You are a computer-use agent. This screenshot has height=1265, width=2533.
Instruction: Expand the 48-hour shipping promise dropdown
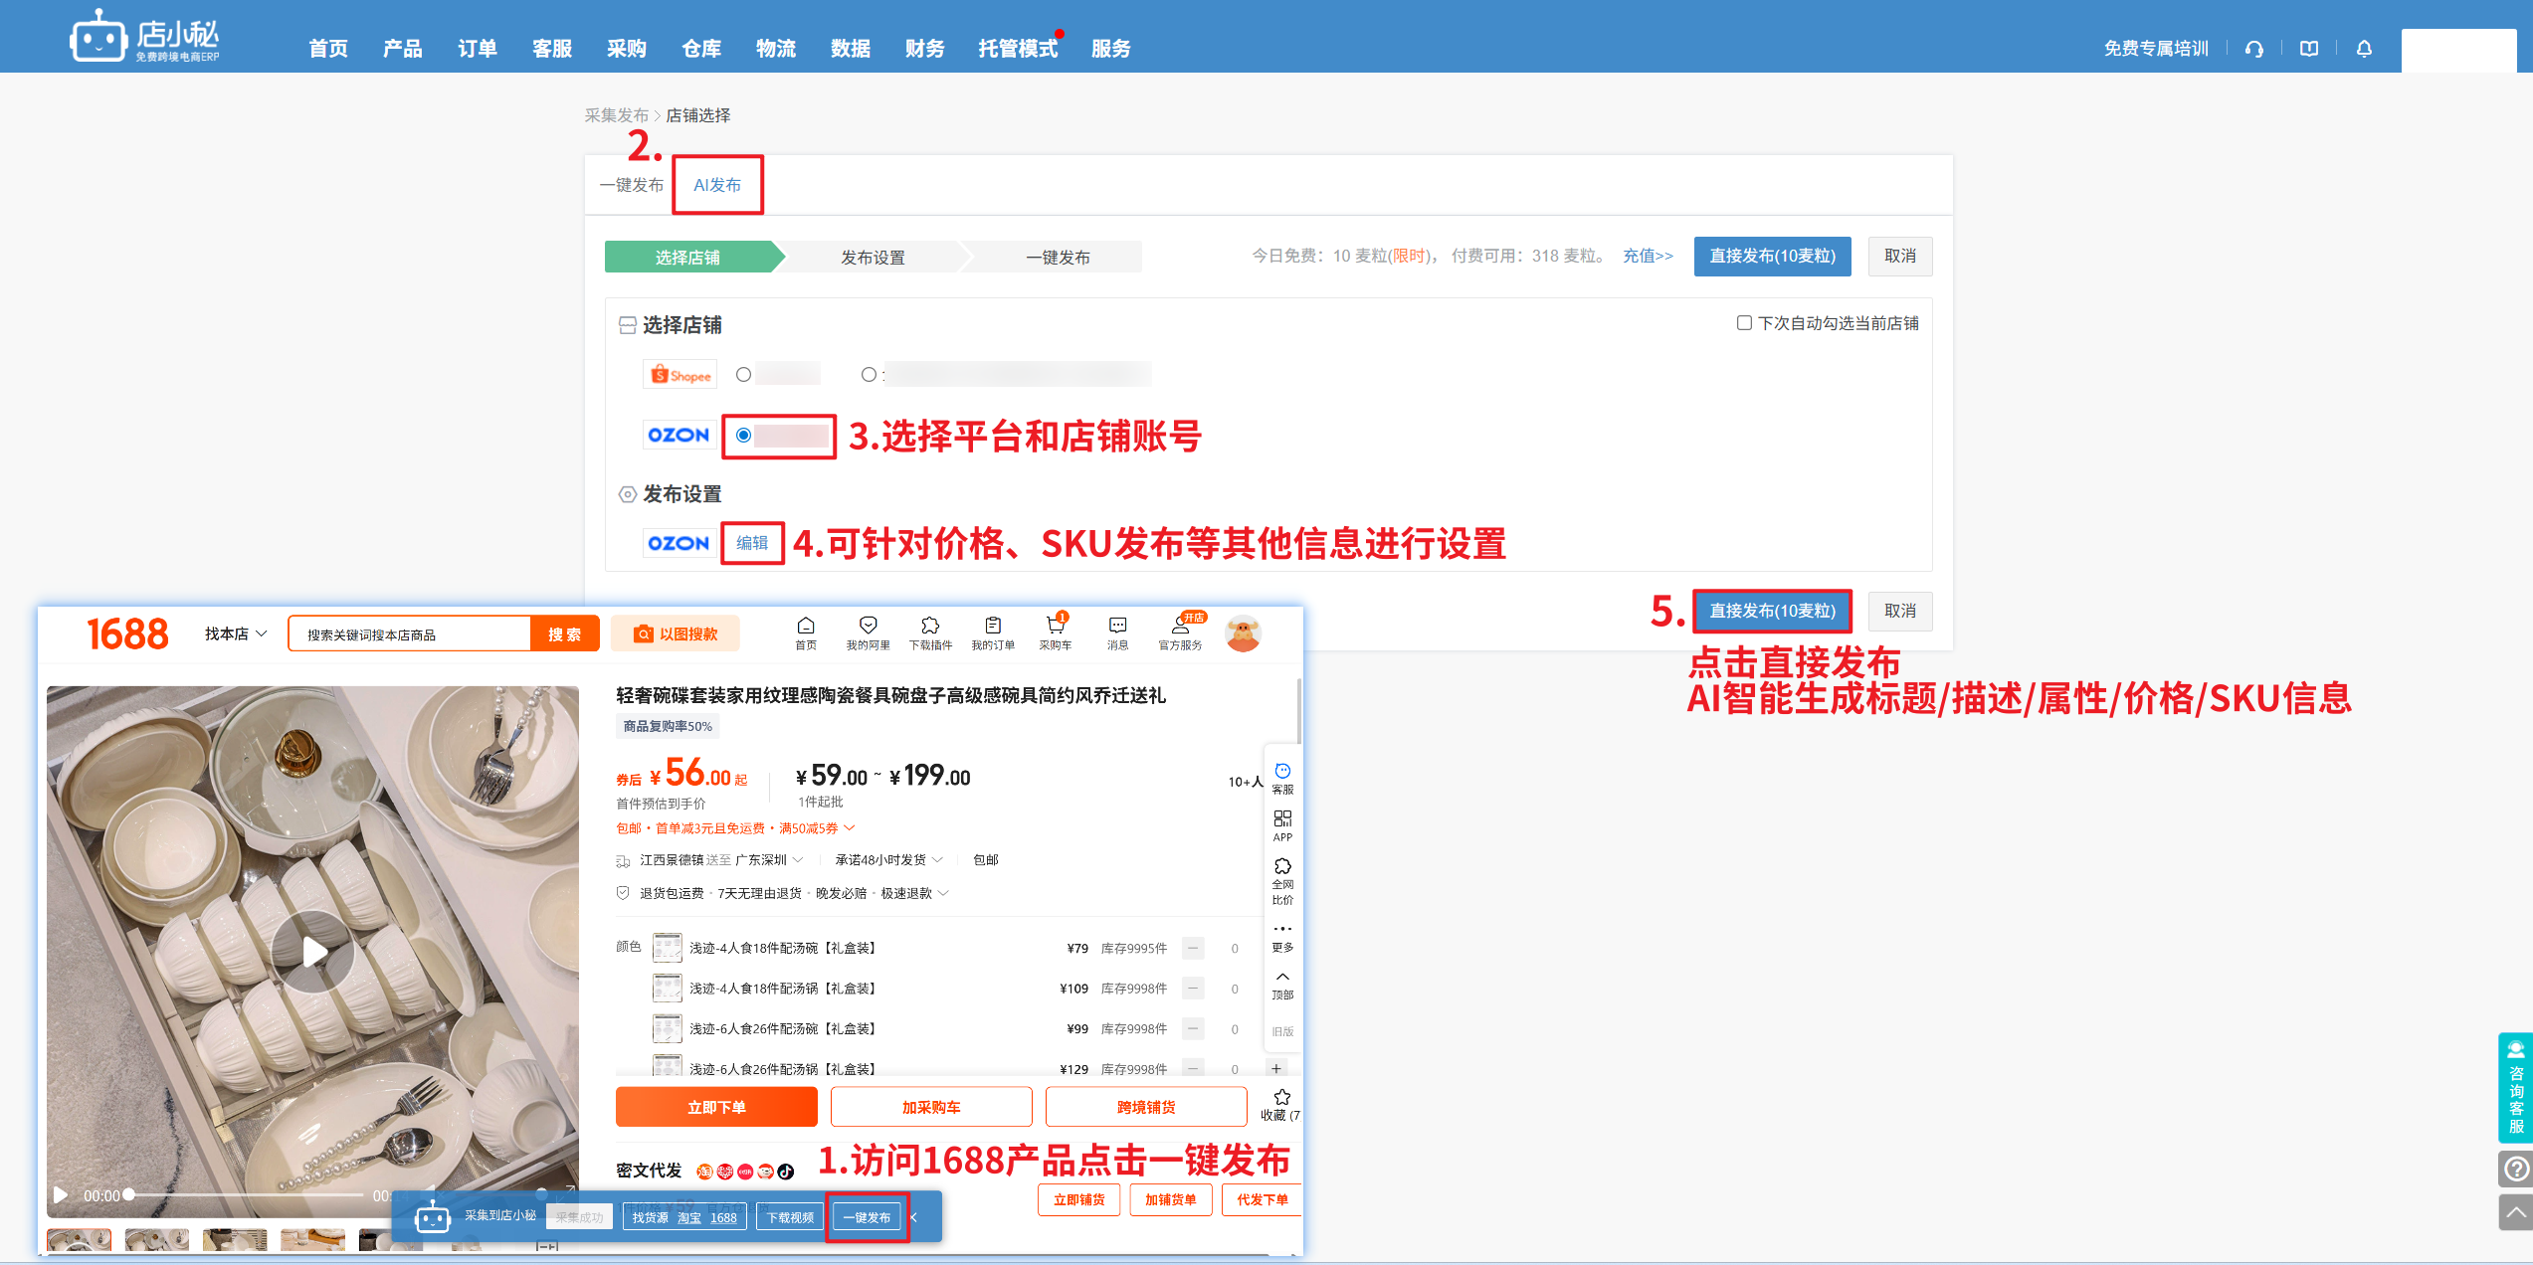888,859
